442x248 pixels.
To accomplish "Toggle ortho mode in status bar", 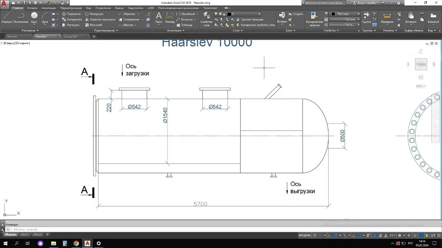I will click(330, 235).
